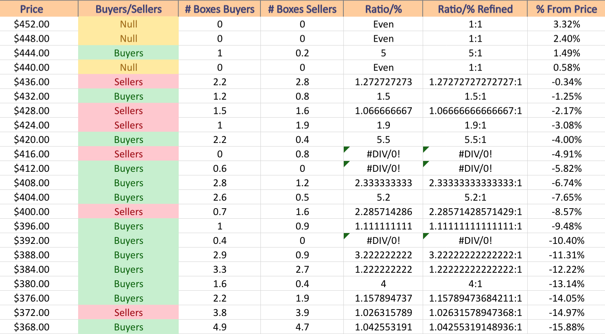This screenshot has width=605, height=334.
Task: Select the 1.272727273 ratio cell
Action: click(383, 82)
